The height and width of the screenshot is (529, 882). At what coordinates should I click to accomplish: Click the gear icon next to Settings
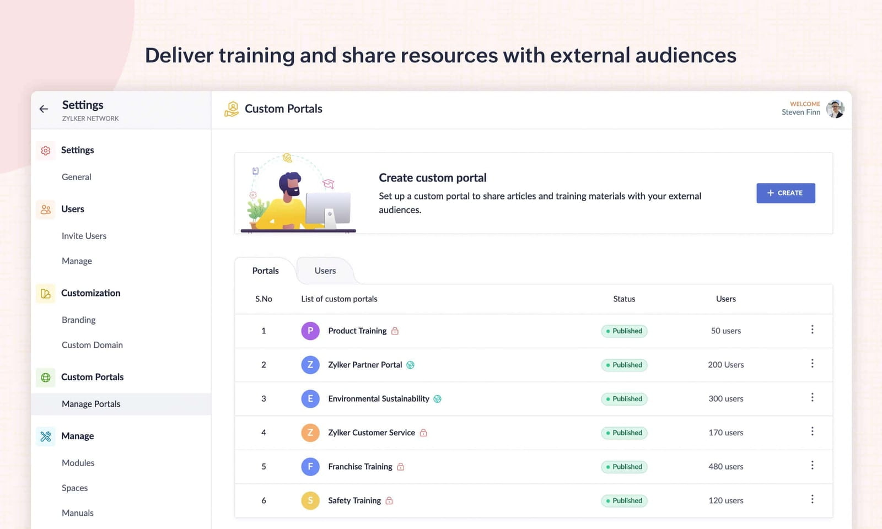[x=46, y=150]
